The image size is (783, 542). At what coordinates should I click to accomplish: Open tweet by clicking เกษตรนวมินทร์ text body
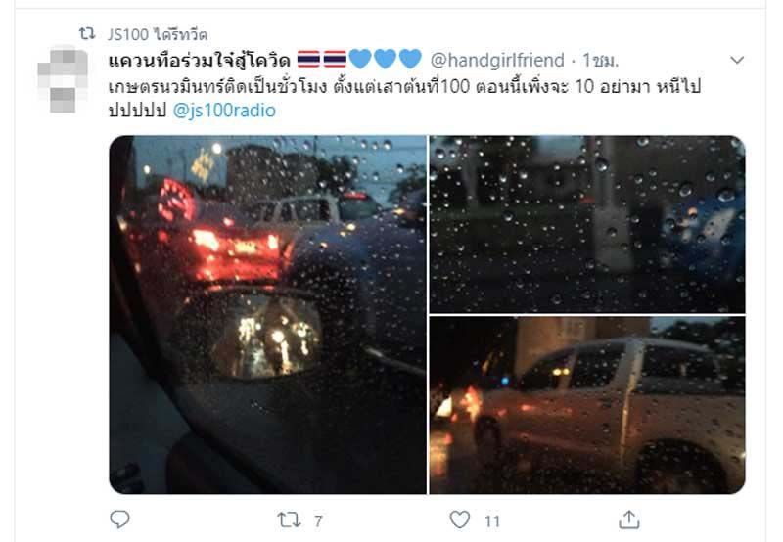404,98
